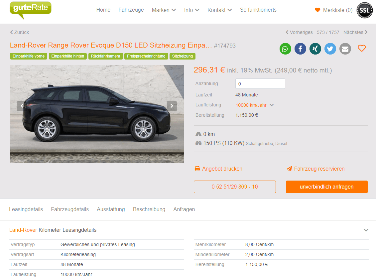Open the Marken dropdown menu
The image size is (376, 280).
(x=164, y=10)
